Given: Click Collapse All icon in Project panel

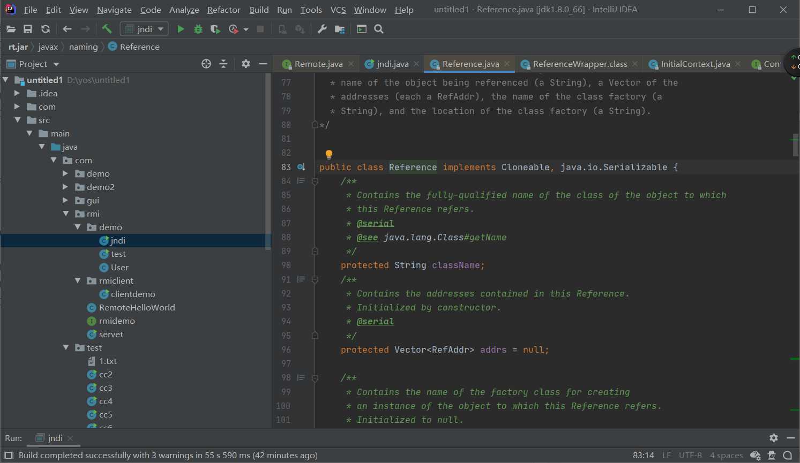Looking at the screenshot, I should tap(223, 64).
